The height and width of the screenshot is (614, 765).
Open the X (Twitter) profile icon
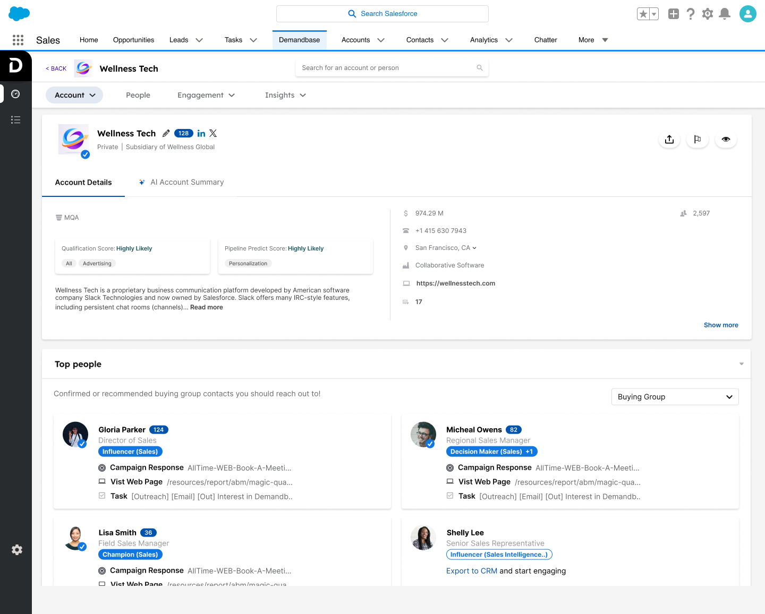[x=213, y=134]
